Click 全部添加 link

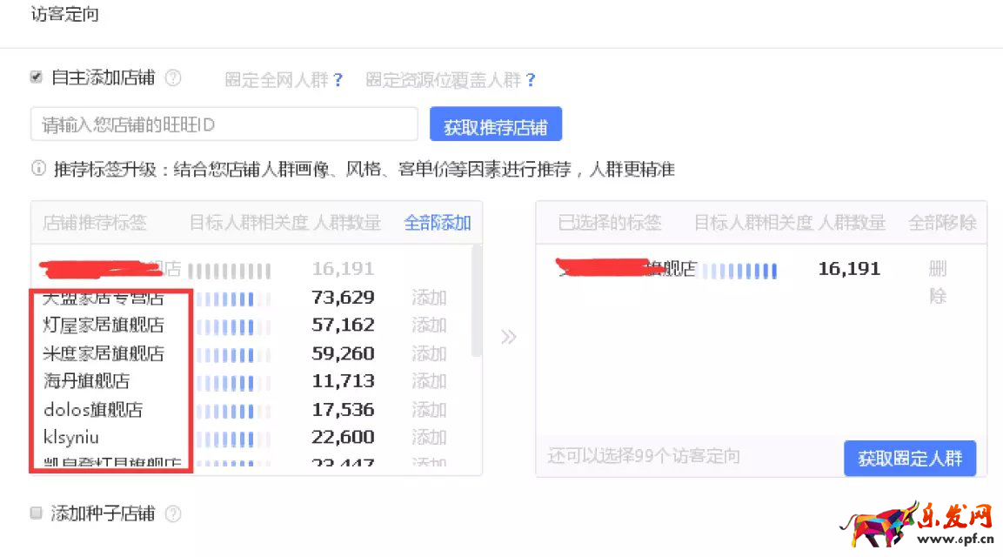pyautogui.click(x=438, y=223)
